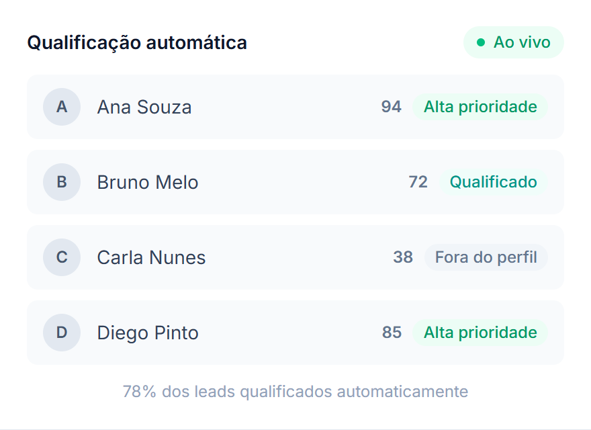The height and width of the screenshot is (430, 591).
Task: Select Carla Nunes's avatar icon
Action: pos(62,257)
